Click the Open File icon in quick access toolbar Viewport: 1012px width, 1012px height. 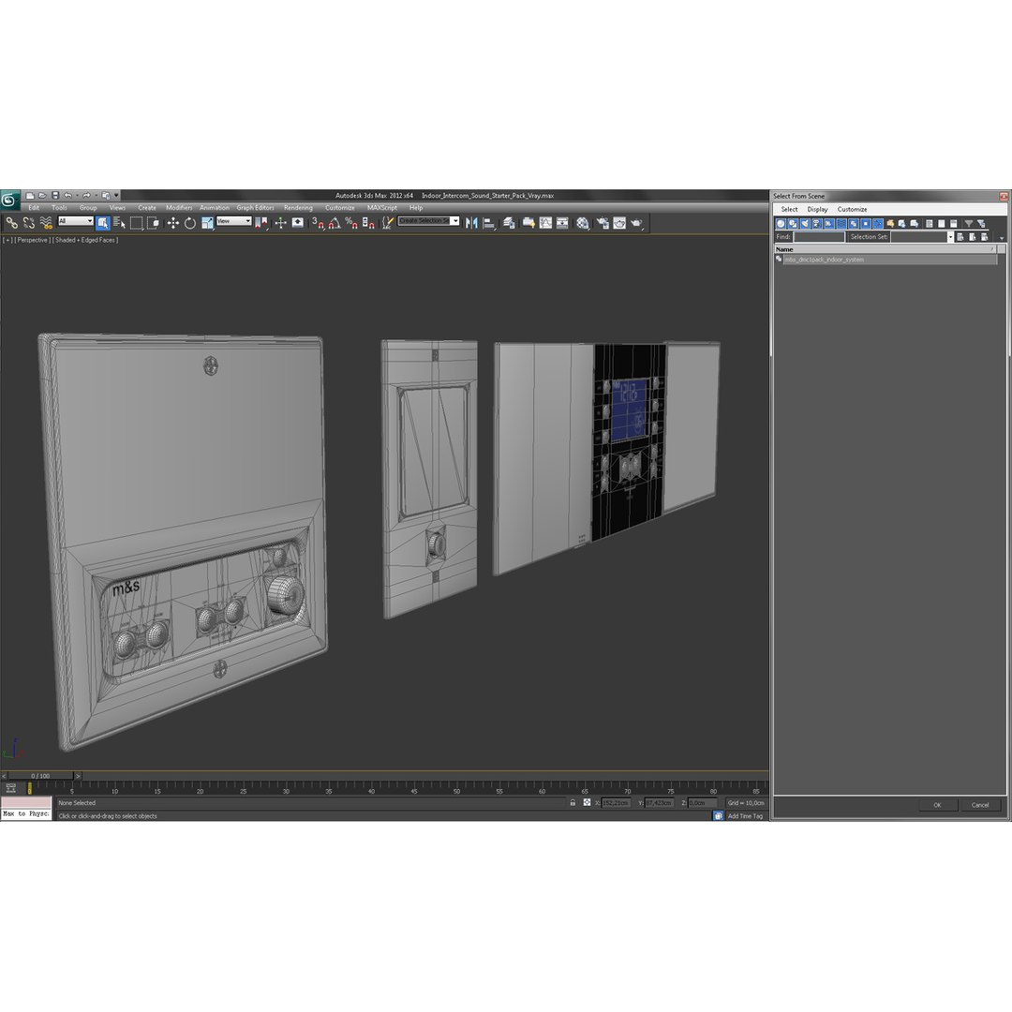coord(42,196)
